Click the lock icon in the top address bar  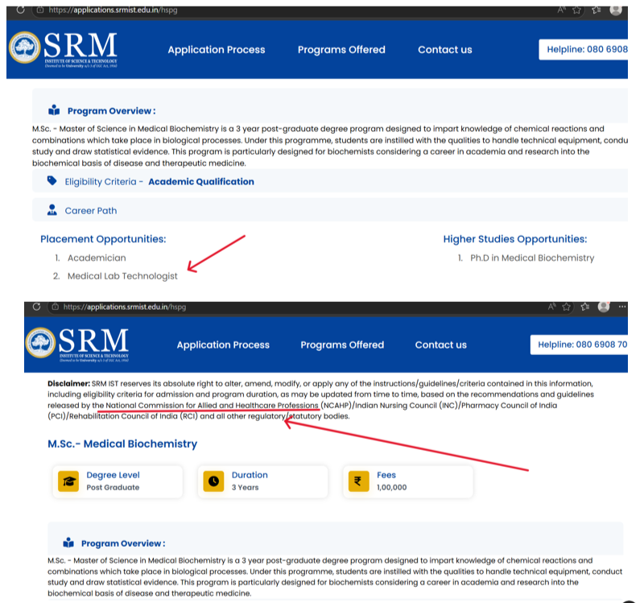[x=39, y=10]
